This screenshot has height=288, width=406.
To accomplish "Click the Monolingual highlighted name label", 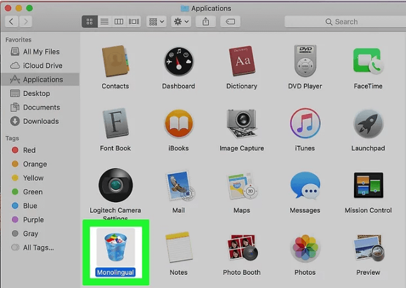I will [x=115, y=272].
